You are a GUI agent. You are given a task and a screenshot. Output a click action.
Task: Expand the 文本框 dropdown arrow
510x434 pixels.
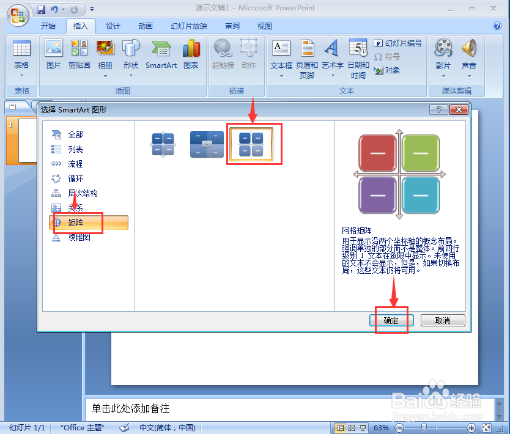[x=281, y=76]
